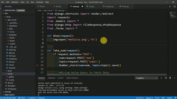Open the View menu
Image resolution: width=177 pixels, height=99 pixels.
[22, 2]
